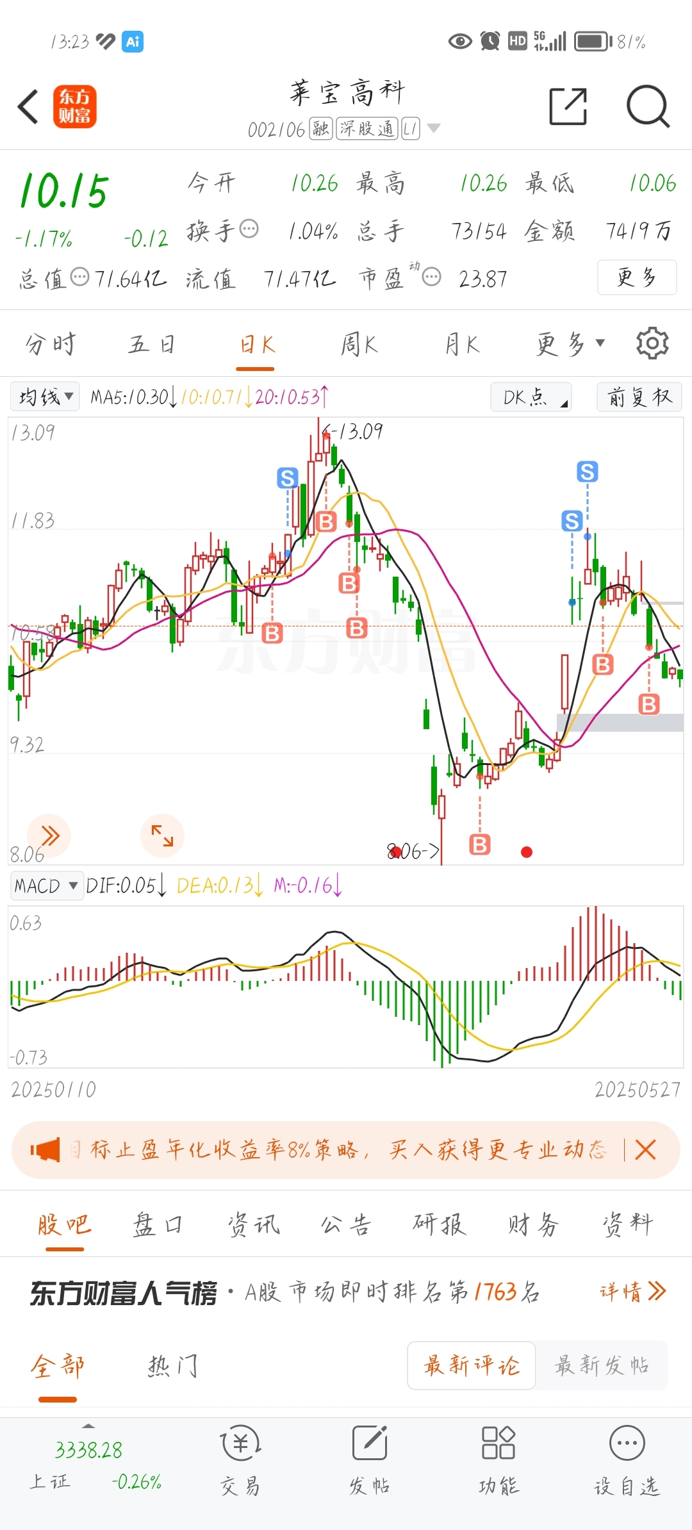Tap the 目标止盈 strategy banner text
This screenshot has height=1530, width=692.
[x=338, y=1150]
